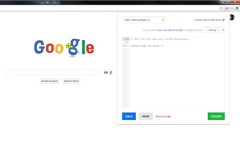This screenshot has width=240, height=150.
Task: Click the bookmark star icon
Action: tap(221, 8)
